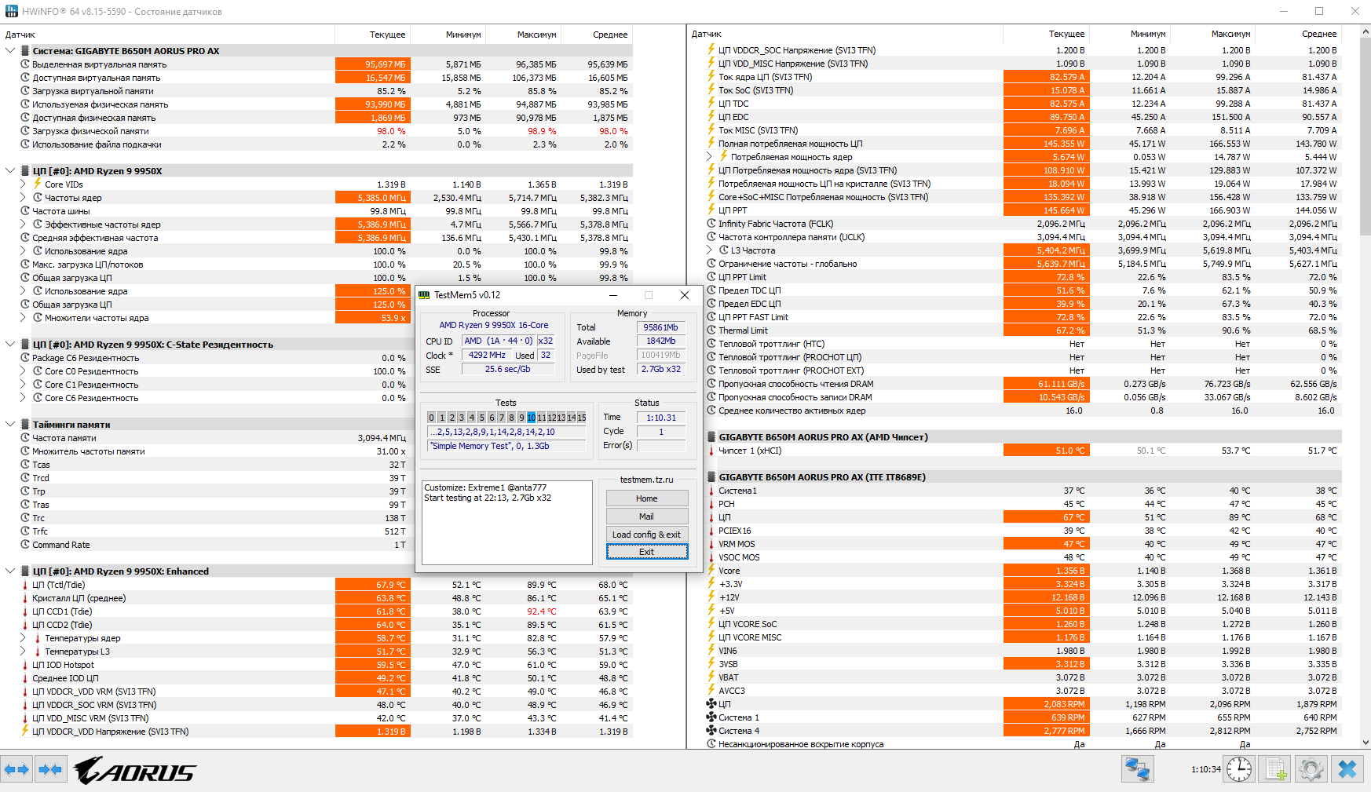
Task: Click the shrink columns inward-arrows icon
Action: [50, 770]
